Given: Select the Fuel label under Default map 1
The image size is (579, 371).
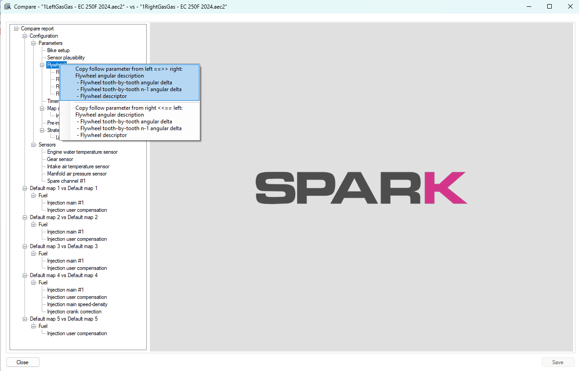Looking at the screenshot, I should (x=43, y=195).
